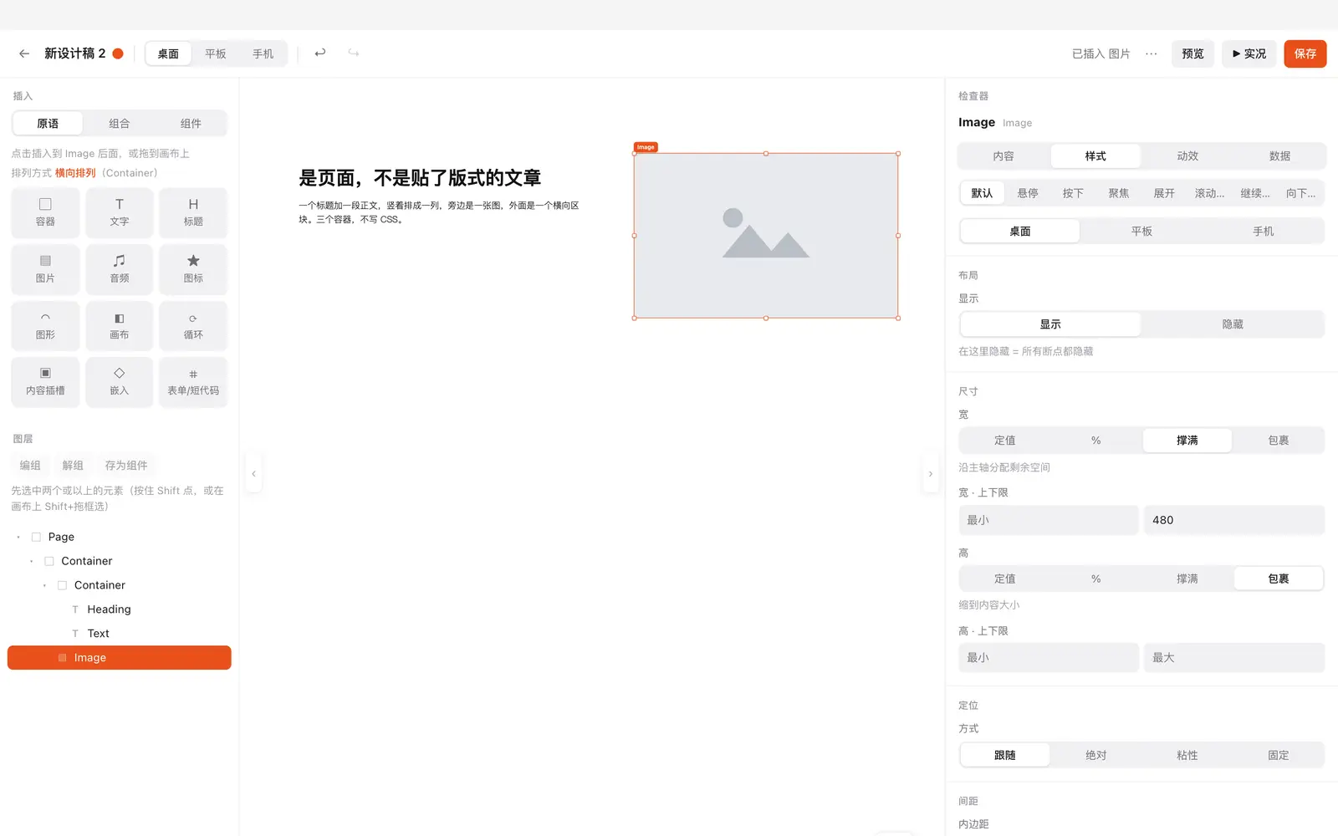
Task: Open the 内容 tab in inspector
Action: click(x=1004, y=156)
